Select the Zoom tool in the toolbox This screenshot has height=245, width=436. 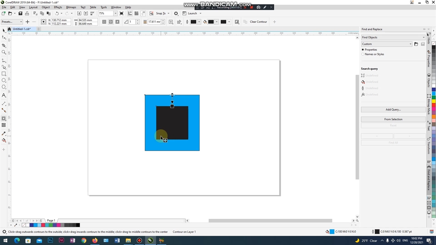pos(4,52)
